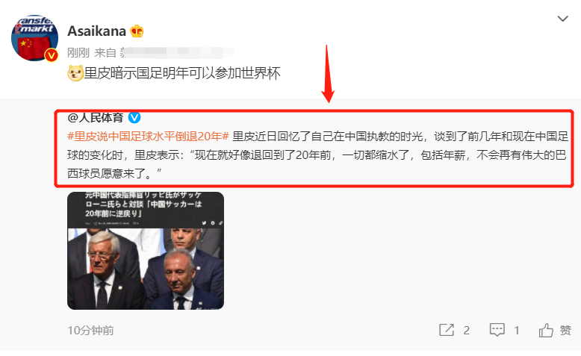
Task: Click the 10分钟前 timestamp of reposted post
Action: 91,331
